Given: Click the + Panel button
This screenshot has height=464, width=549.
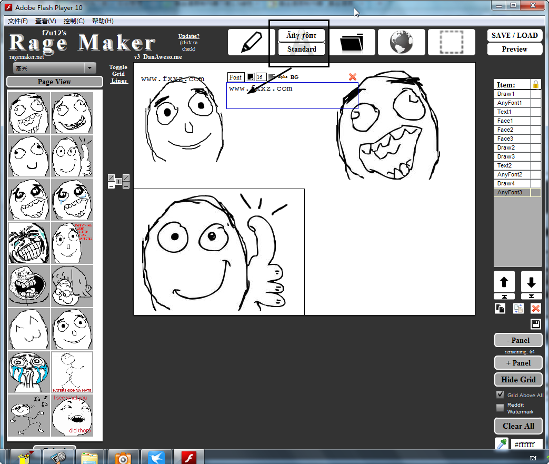Looking at the screenshot, I should (x=518, y=363).
